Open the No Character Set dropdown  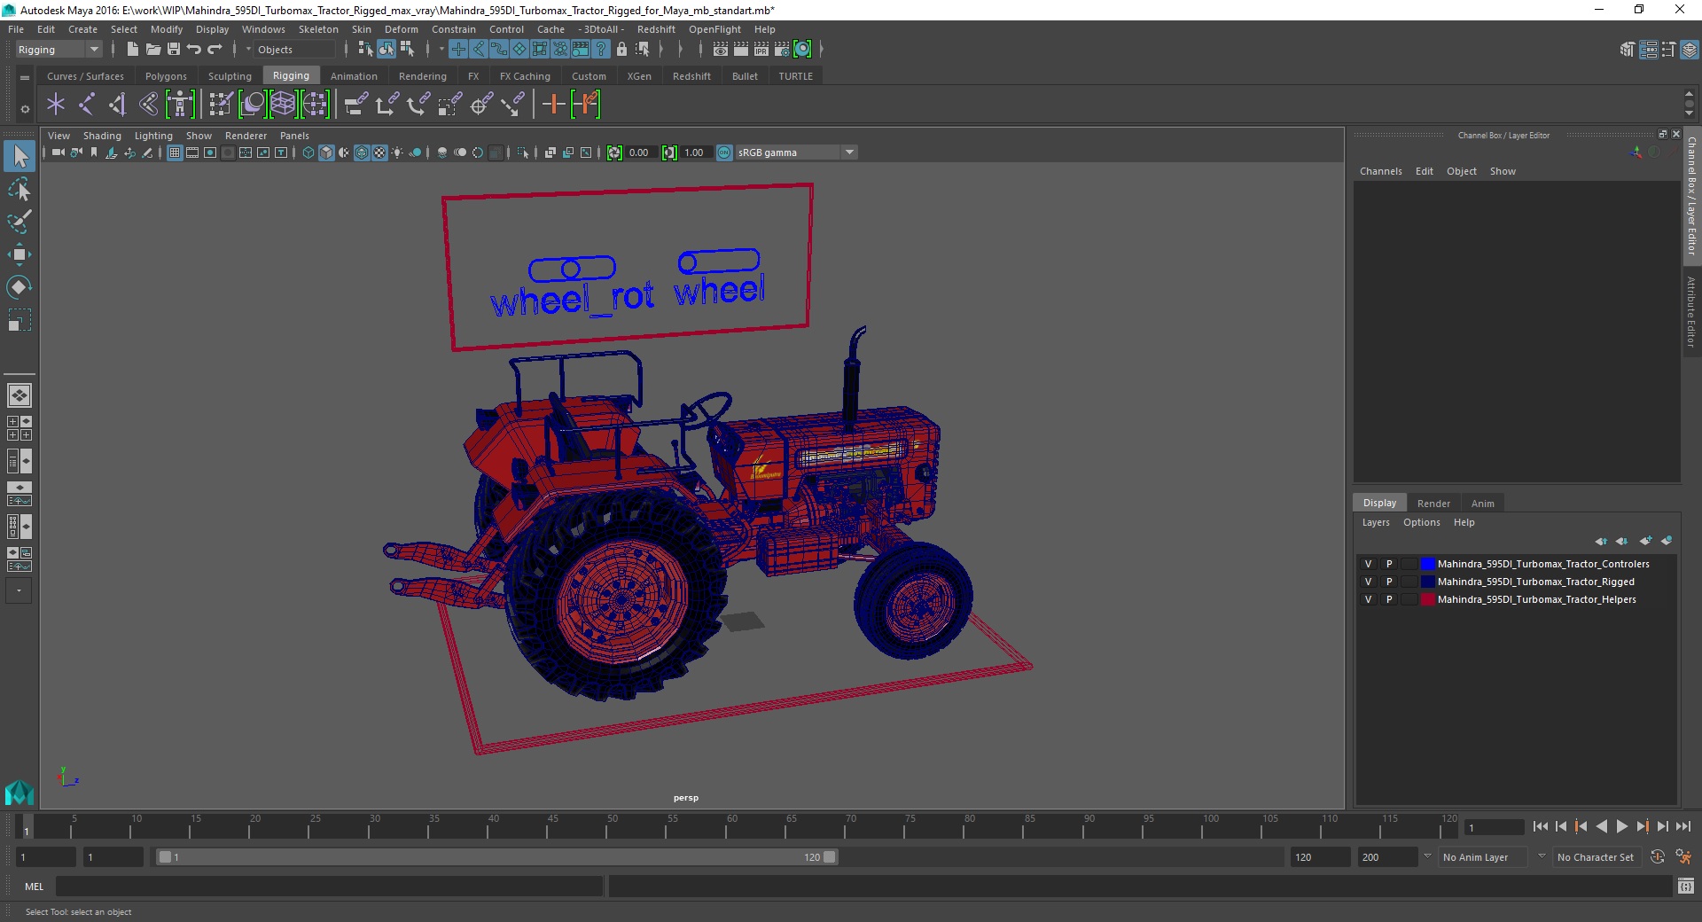[1597, 857]
